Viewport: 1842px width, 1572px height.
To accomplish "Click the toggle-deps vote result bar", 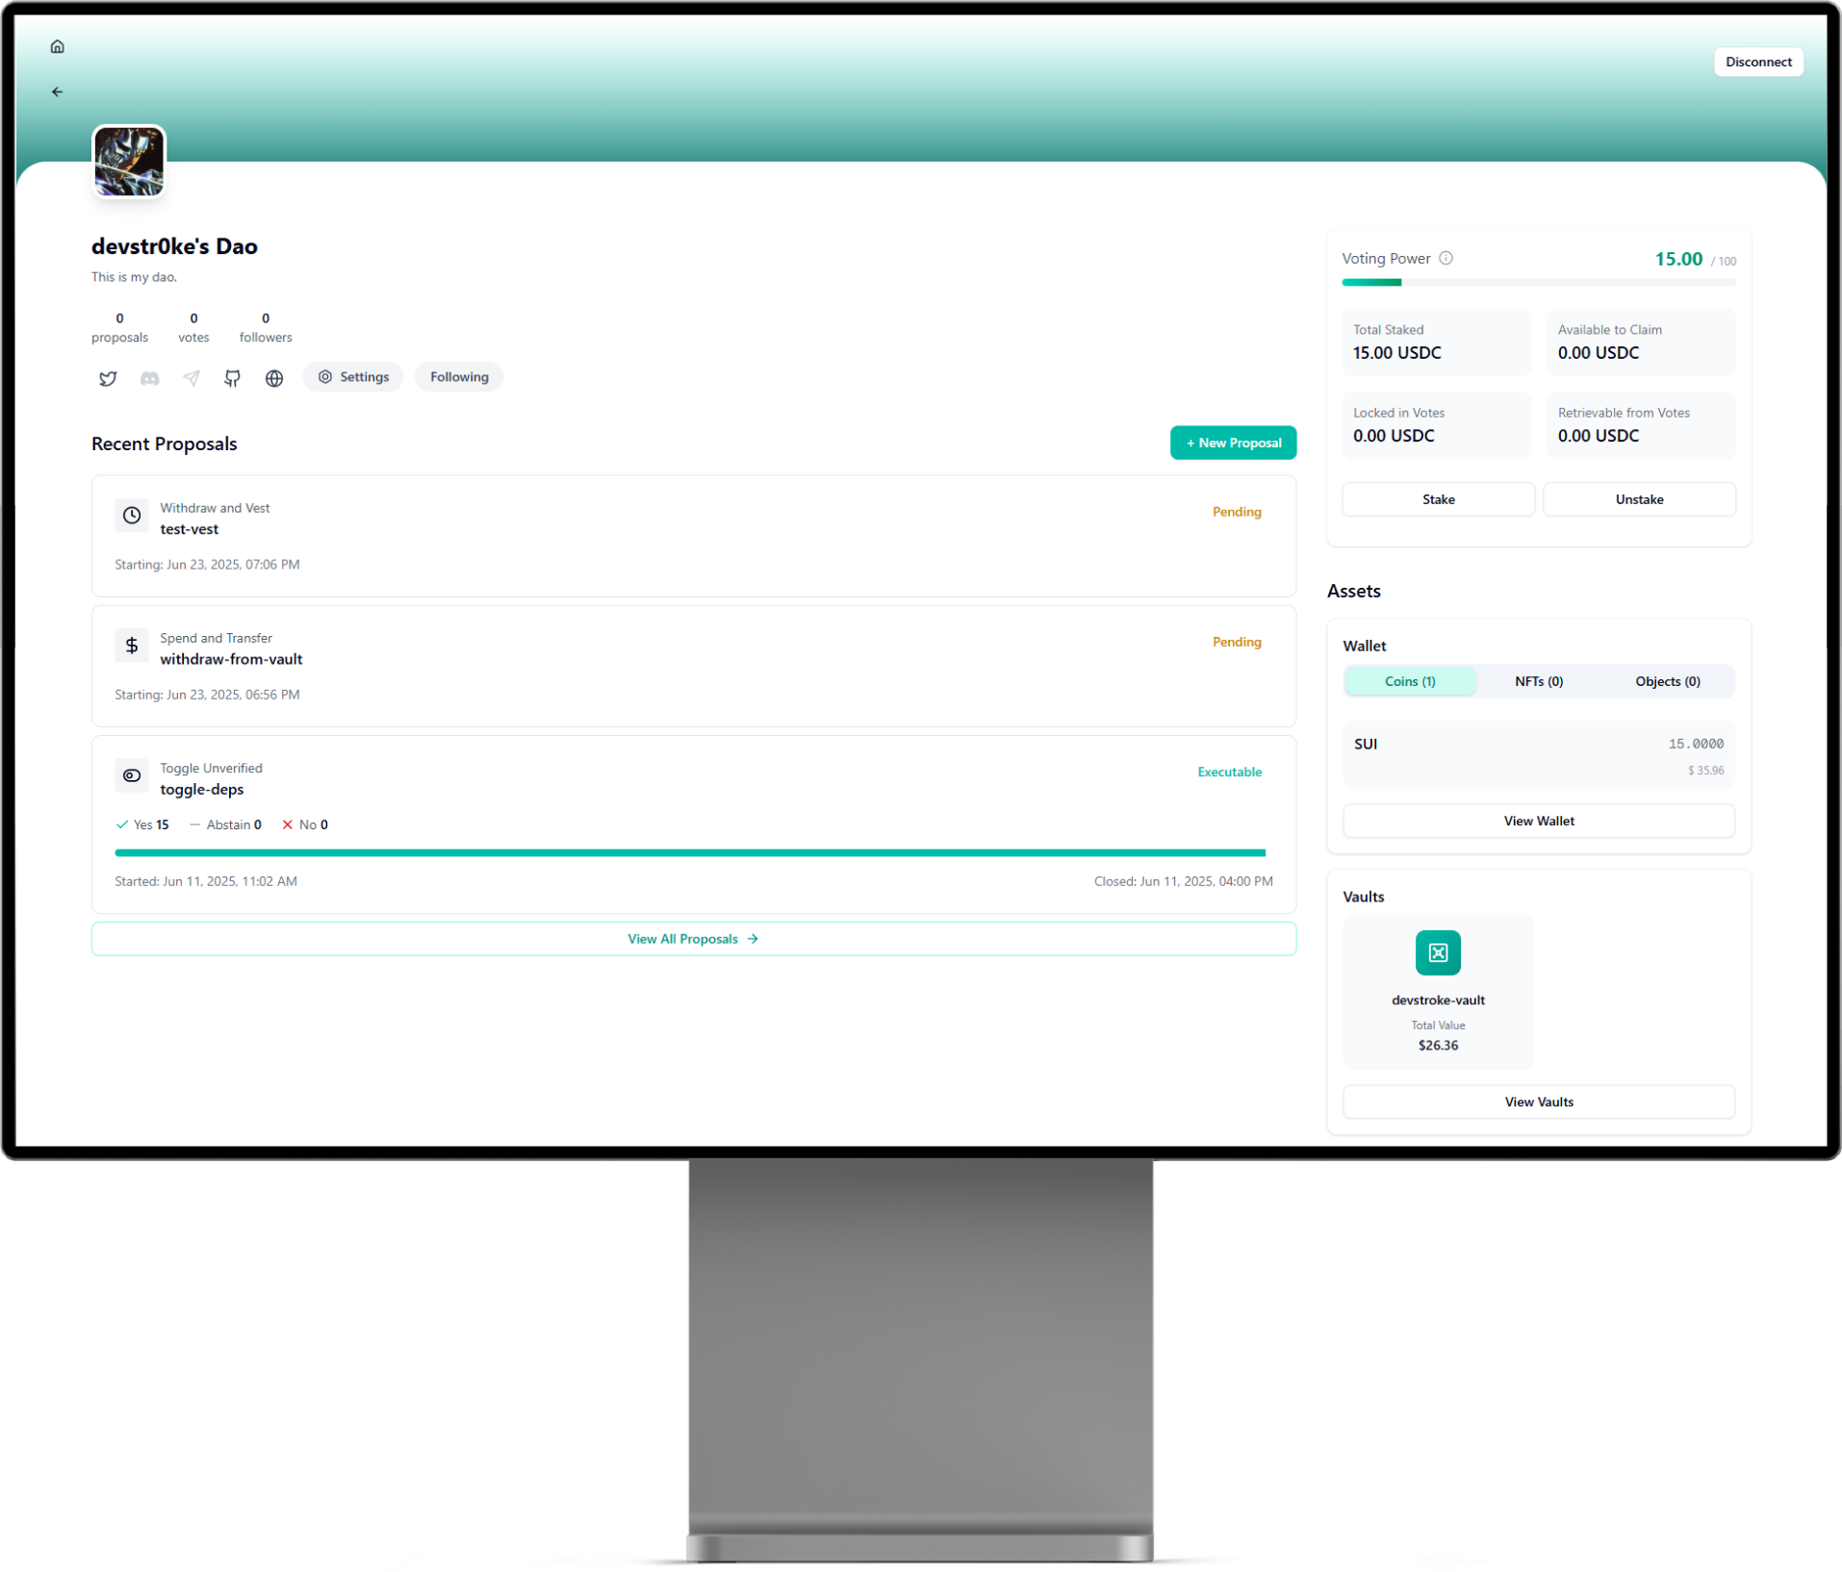I will (690, 852).
